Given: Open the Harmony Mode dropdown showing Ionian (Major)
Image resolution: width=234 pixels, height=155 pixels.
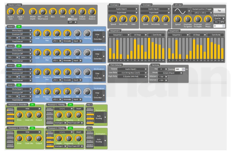Looking at the screenshot, I should tap(170, 73).
